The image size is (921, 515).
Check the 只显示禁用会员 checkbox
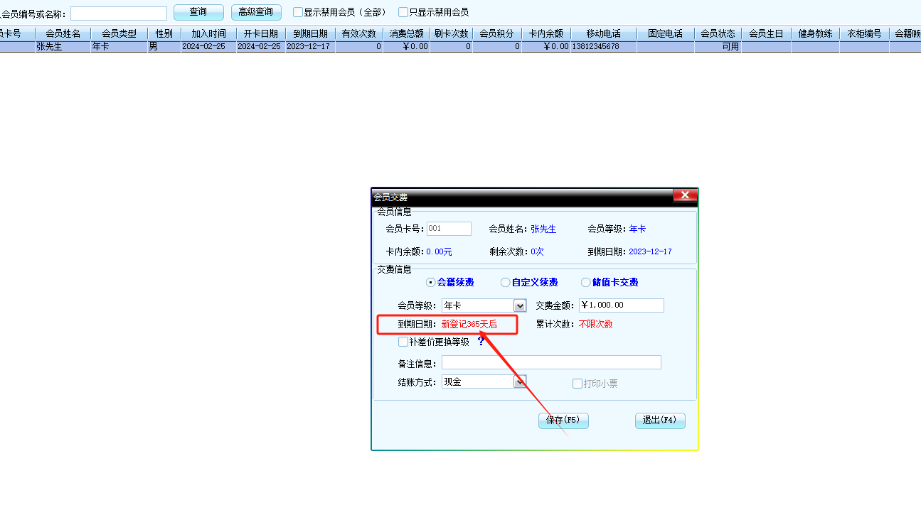click(x=403, y=12)
